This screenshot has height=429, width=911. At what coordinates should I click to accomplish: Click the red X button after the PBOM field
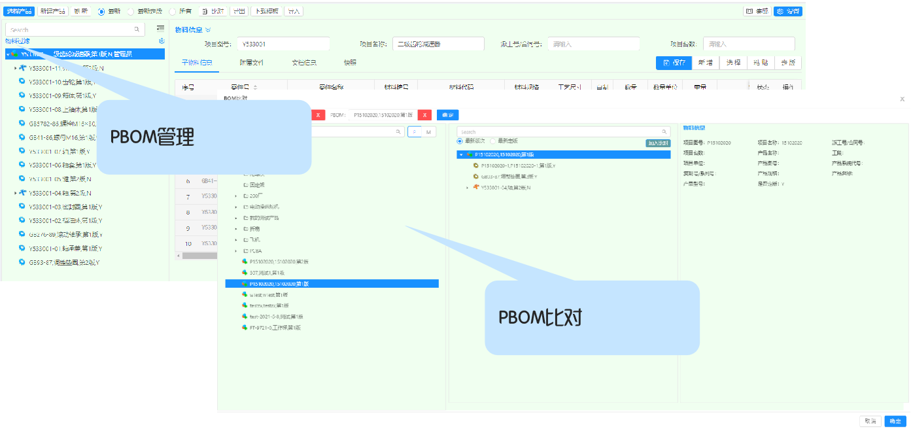[424, 115]
